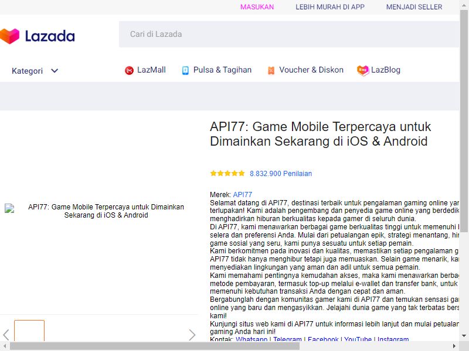The width and height of the screenshot is (469, 351).
Task: Open MENJADI SELLER link
Action: click(x=414, y=7)
